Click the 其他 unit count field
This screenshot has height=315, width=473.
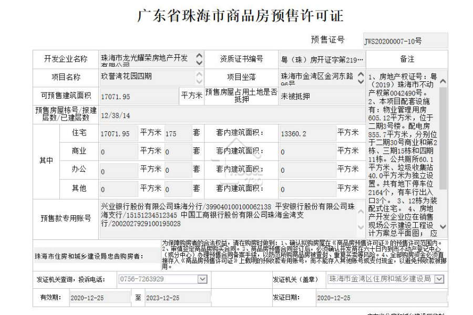[x=178, y=190]
